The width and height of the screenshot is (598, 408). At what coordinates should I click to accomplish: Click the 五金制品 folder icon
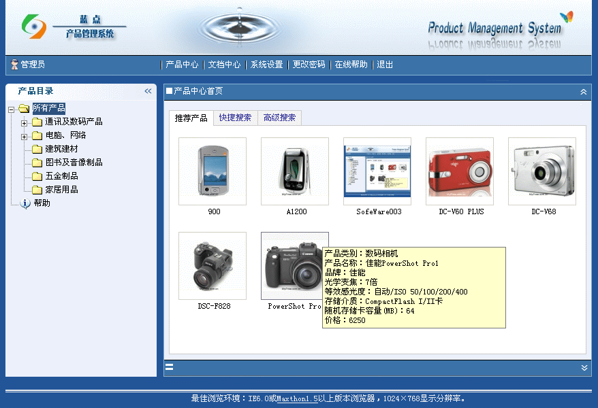[37, 176]
